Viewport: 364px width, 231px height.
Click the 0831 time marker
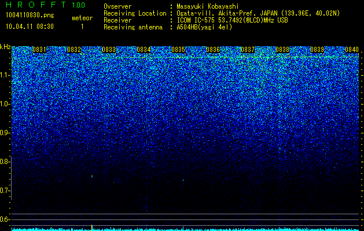point(39,50)
